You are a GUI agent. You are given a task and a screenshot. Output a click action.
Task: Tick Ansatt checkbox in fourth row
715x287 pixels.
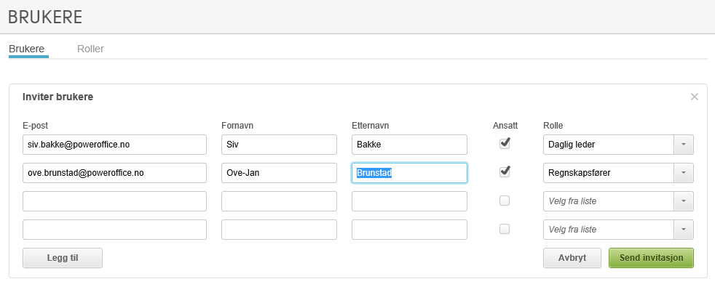click(x=505, y=229)
